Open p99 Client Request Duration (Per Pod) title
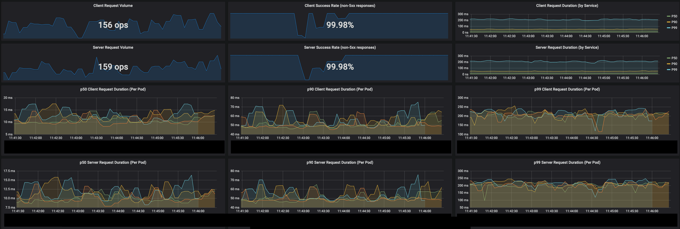680x229 pixels. (x=567, y=89)
